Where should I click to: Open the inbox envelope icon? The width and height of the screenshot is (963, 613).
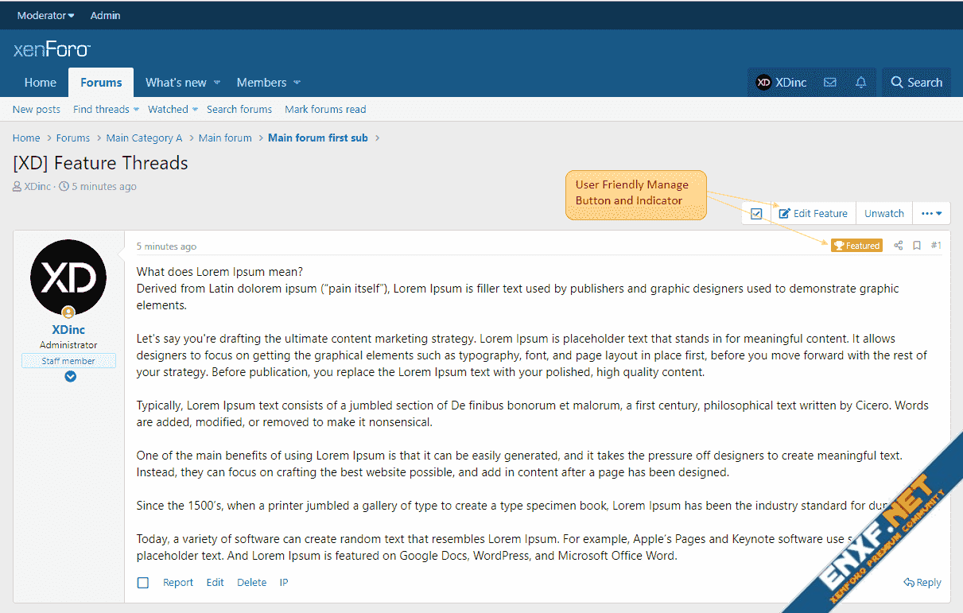829,83
